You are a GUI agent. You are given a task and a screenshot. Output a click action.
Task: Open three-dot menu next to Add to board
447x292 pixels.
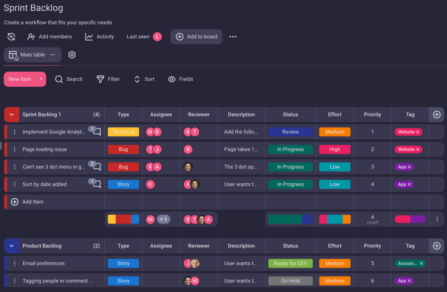[x=233, y=37]
